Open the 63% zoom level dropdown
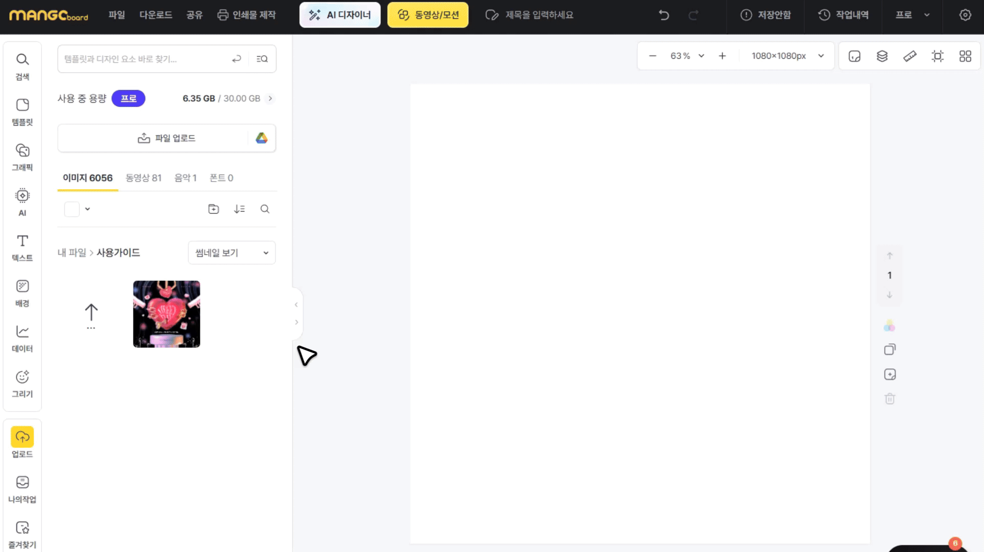 click(687, 56)
